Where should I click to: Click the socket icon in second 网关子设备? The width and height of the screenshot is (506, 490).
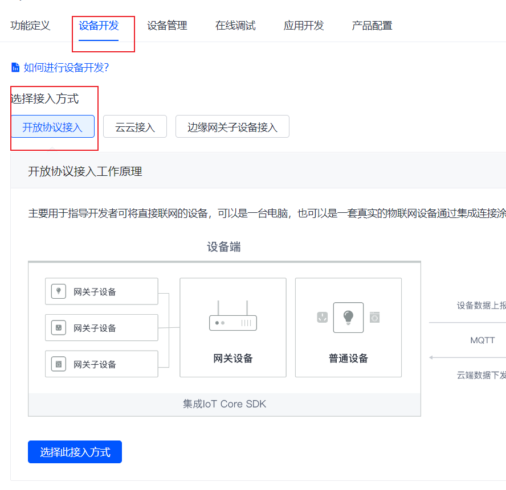point(58,328)
